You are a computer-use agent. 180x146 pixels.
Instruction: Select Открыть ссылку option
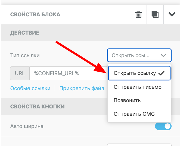[135, 73]
